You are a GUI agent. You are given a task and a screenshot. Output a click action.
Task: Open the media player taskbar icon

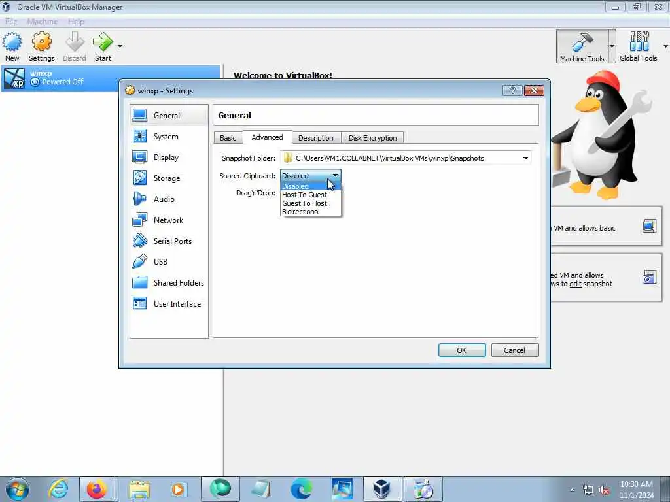coord(178,489)
